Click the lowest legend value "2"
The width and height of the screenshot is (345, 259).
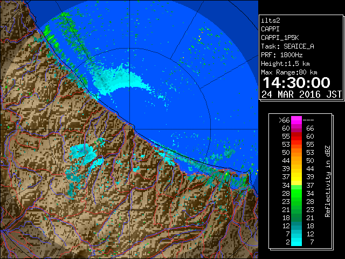click(x=287, y=242)
